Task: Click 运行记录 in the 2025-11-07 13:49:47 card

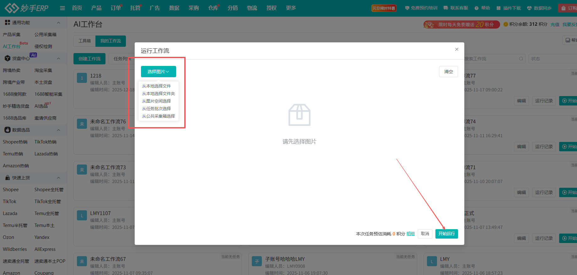Action: pos(544,238)
